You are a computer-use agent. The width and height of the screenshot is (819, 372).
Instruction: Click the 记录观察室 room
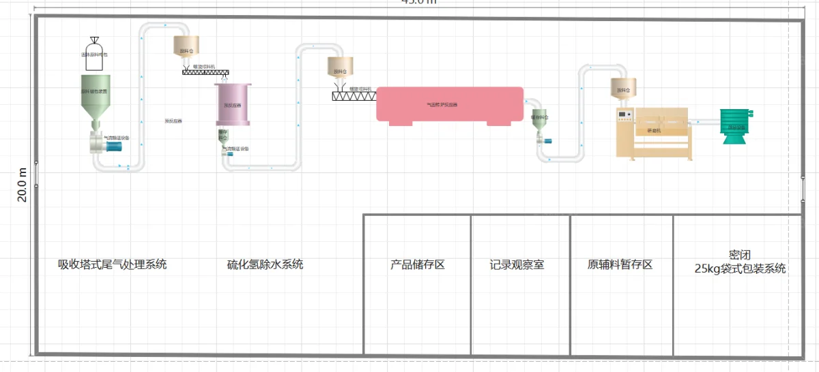(x=520, y=285)
